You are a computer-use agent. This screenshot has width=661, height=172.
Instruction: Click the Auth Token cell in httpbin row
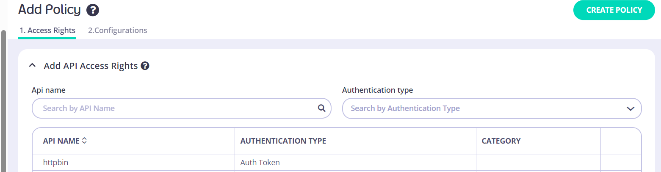coord(260,163)
